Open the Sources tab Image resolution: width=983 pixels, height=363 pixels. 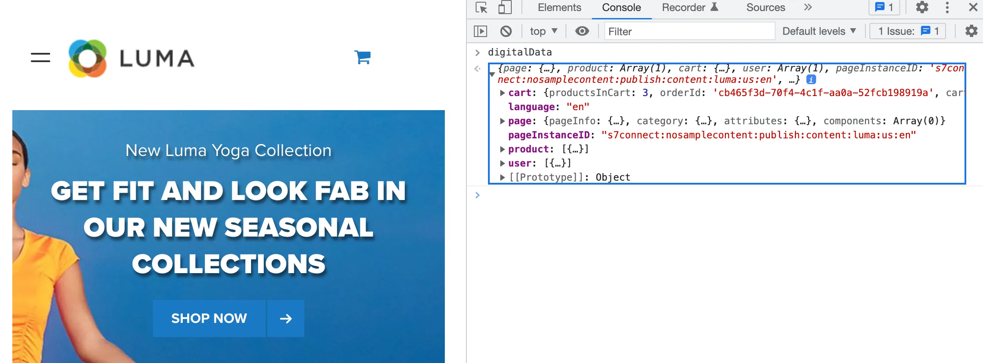click(x=765, y=7)
